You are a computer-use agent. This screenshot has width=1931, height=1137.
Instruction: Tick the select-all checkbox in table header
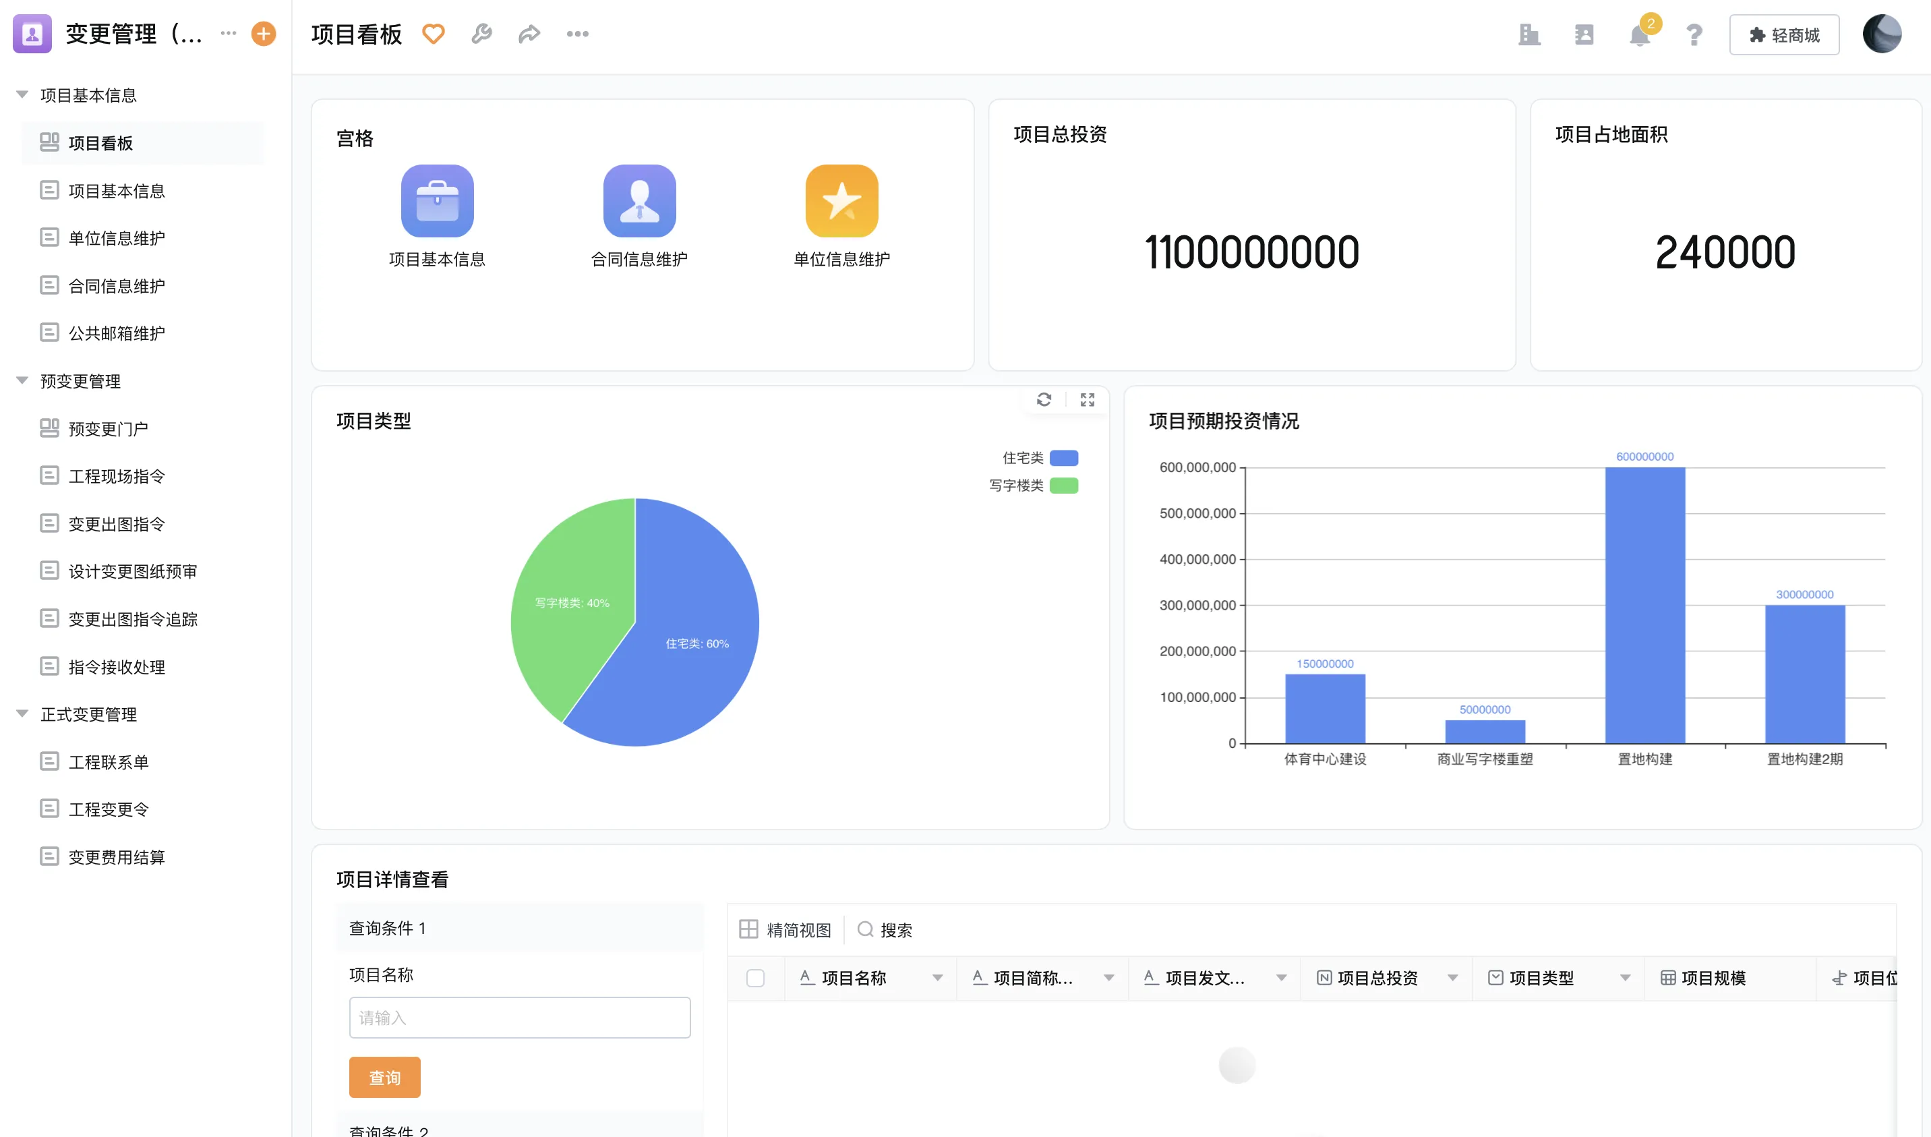(754, 978)
